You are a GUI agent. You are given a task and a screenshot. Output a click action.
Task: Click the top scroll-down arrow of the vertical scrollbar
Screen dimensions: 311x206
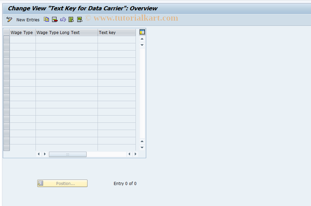[x=142, y=45]
